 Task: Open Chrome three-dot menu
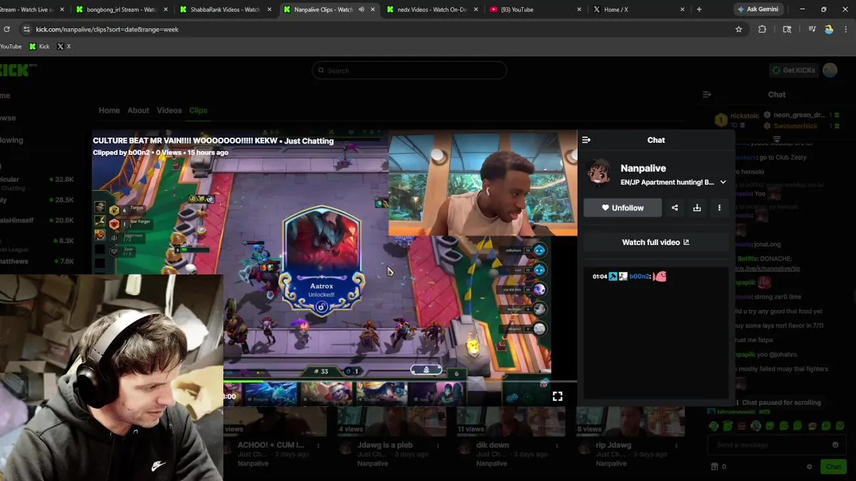click(x=846, y=29)
